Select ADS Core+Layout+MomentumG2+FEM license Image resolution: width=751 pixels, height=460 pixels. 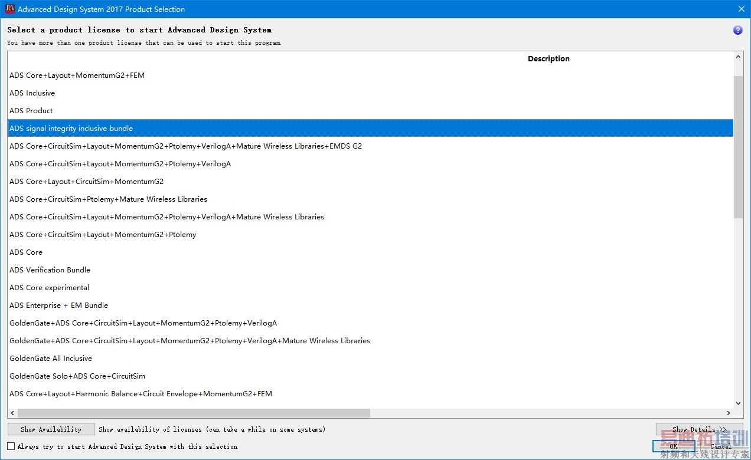pyautogui.click(x=370, y=75)
